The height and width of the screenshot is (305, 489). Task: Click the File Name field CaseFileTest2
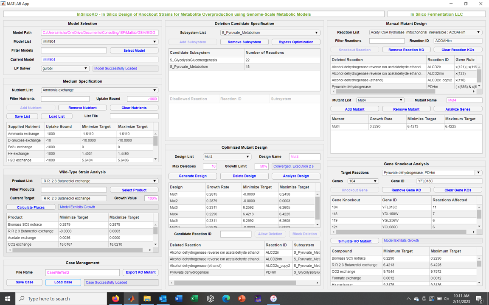tap(82, 272)
